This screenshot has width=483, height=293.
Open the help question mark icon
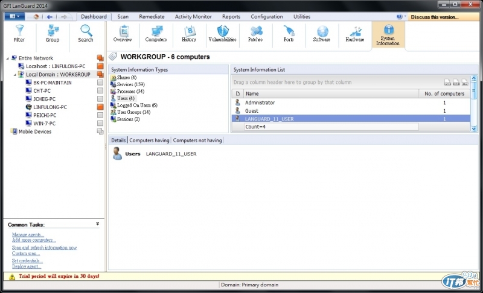click(x=399, y=17)
